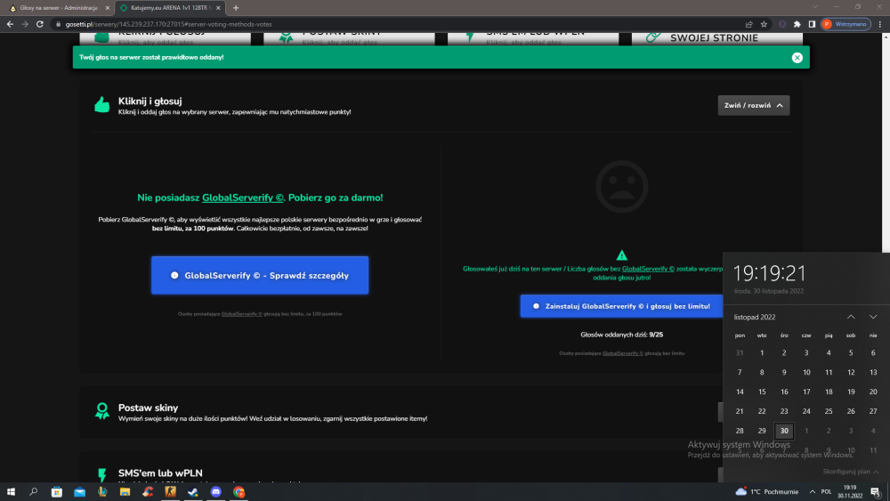The image size is (890, 501).
Task: Open Chrome from taskbar
Action: pos(239,491)
